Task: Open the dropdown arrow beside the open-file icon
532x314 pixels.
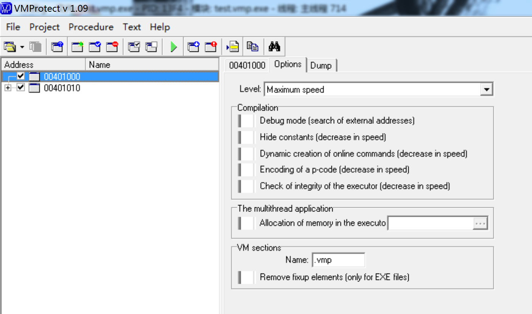Action: click(22, 47)
